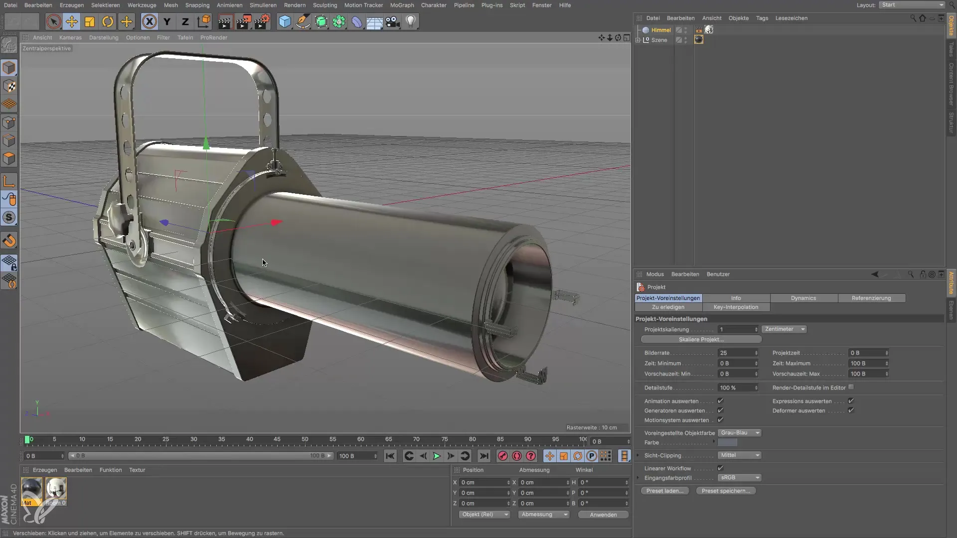Open render settings icon with gear

[262, 21]
